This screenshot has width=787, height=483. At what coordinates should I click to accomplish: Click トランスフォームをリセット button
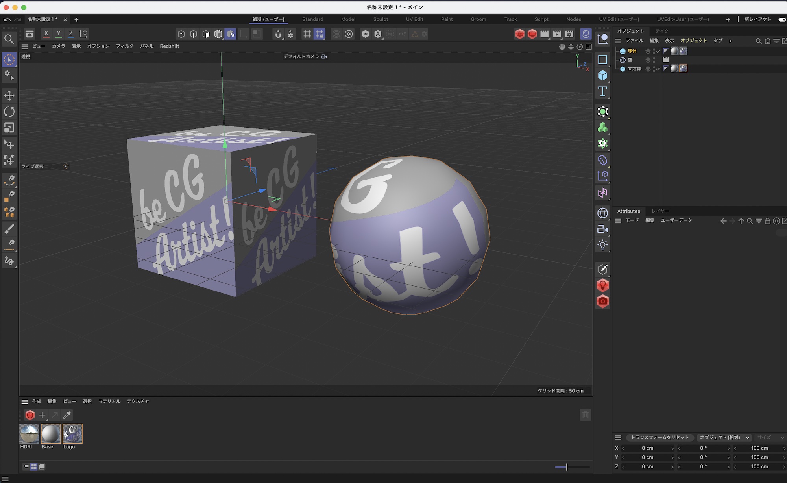point(660,437)
